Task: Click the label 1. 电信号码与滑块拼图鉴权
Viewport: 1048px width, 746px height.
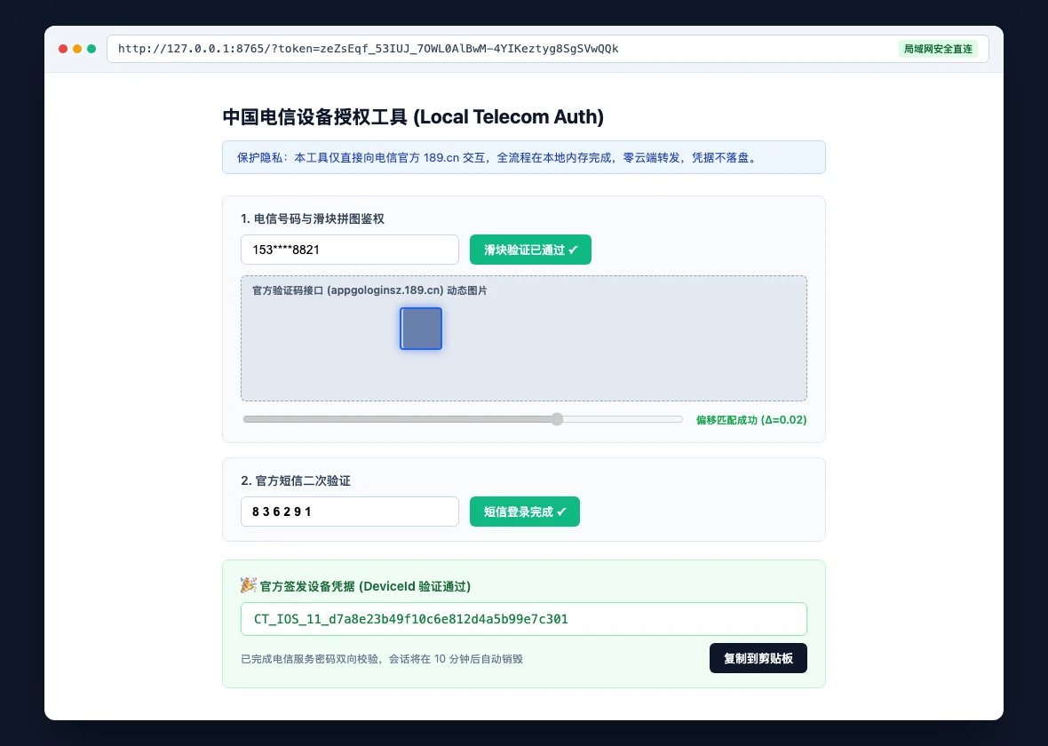Action: 312,218
